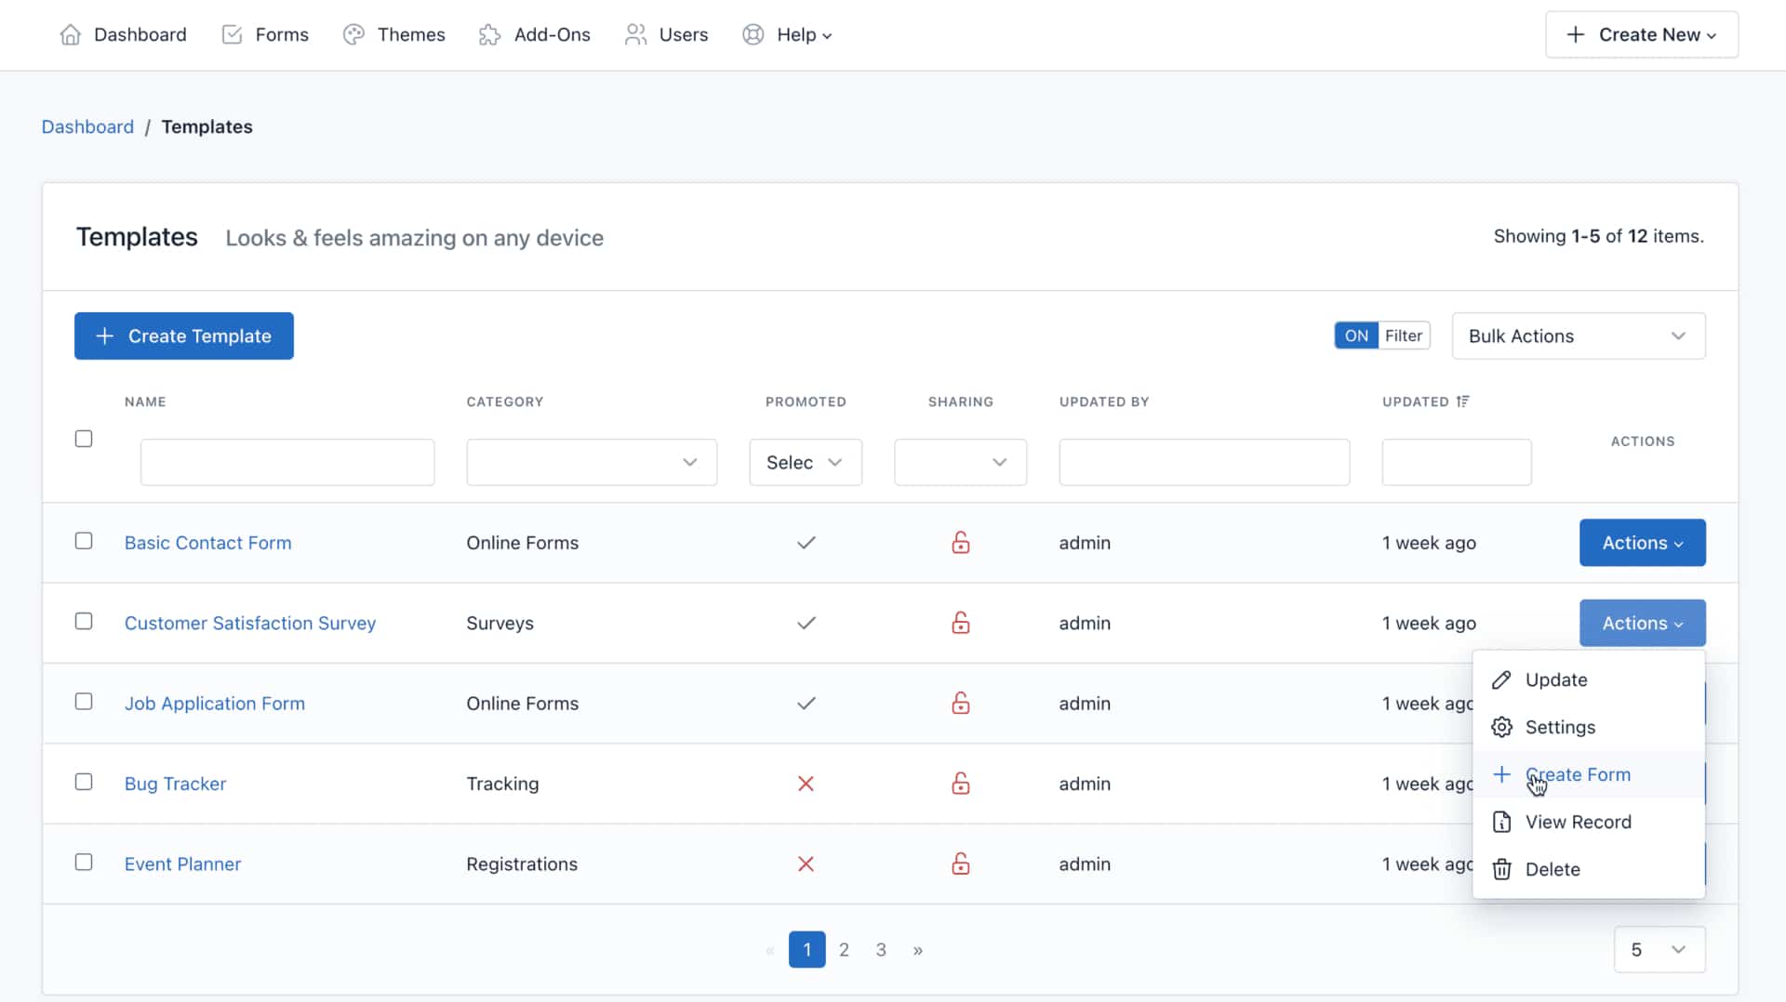The width and height of the screenshot is (1786, 1002).
Task: Open the Job Application Form link
Action: click(x=215, y=704)
